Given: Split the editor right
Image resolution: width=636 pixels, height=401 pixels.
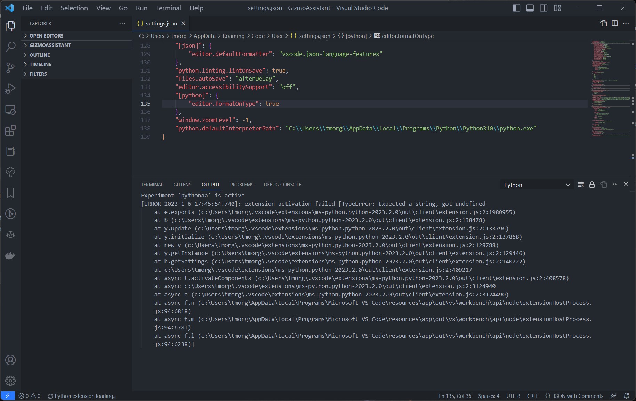Looking at the screenshot, I should 615,23.
